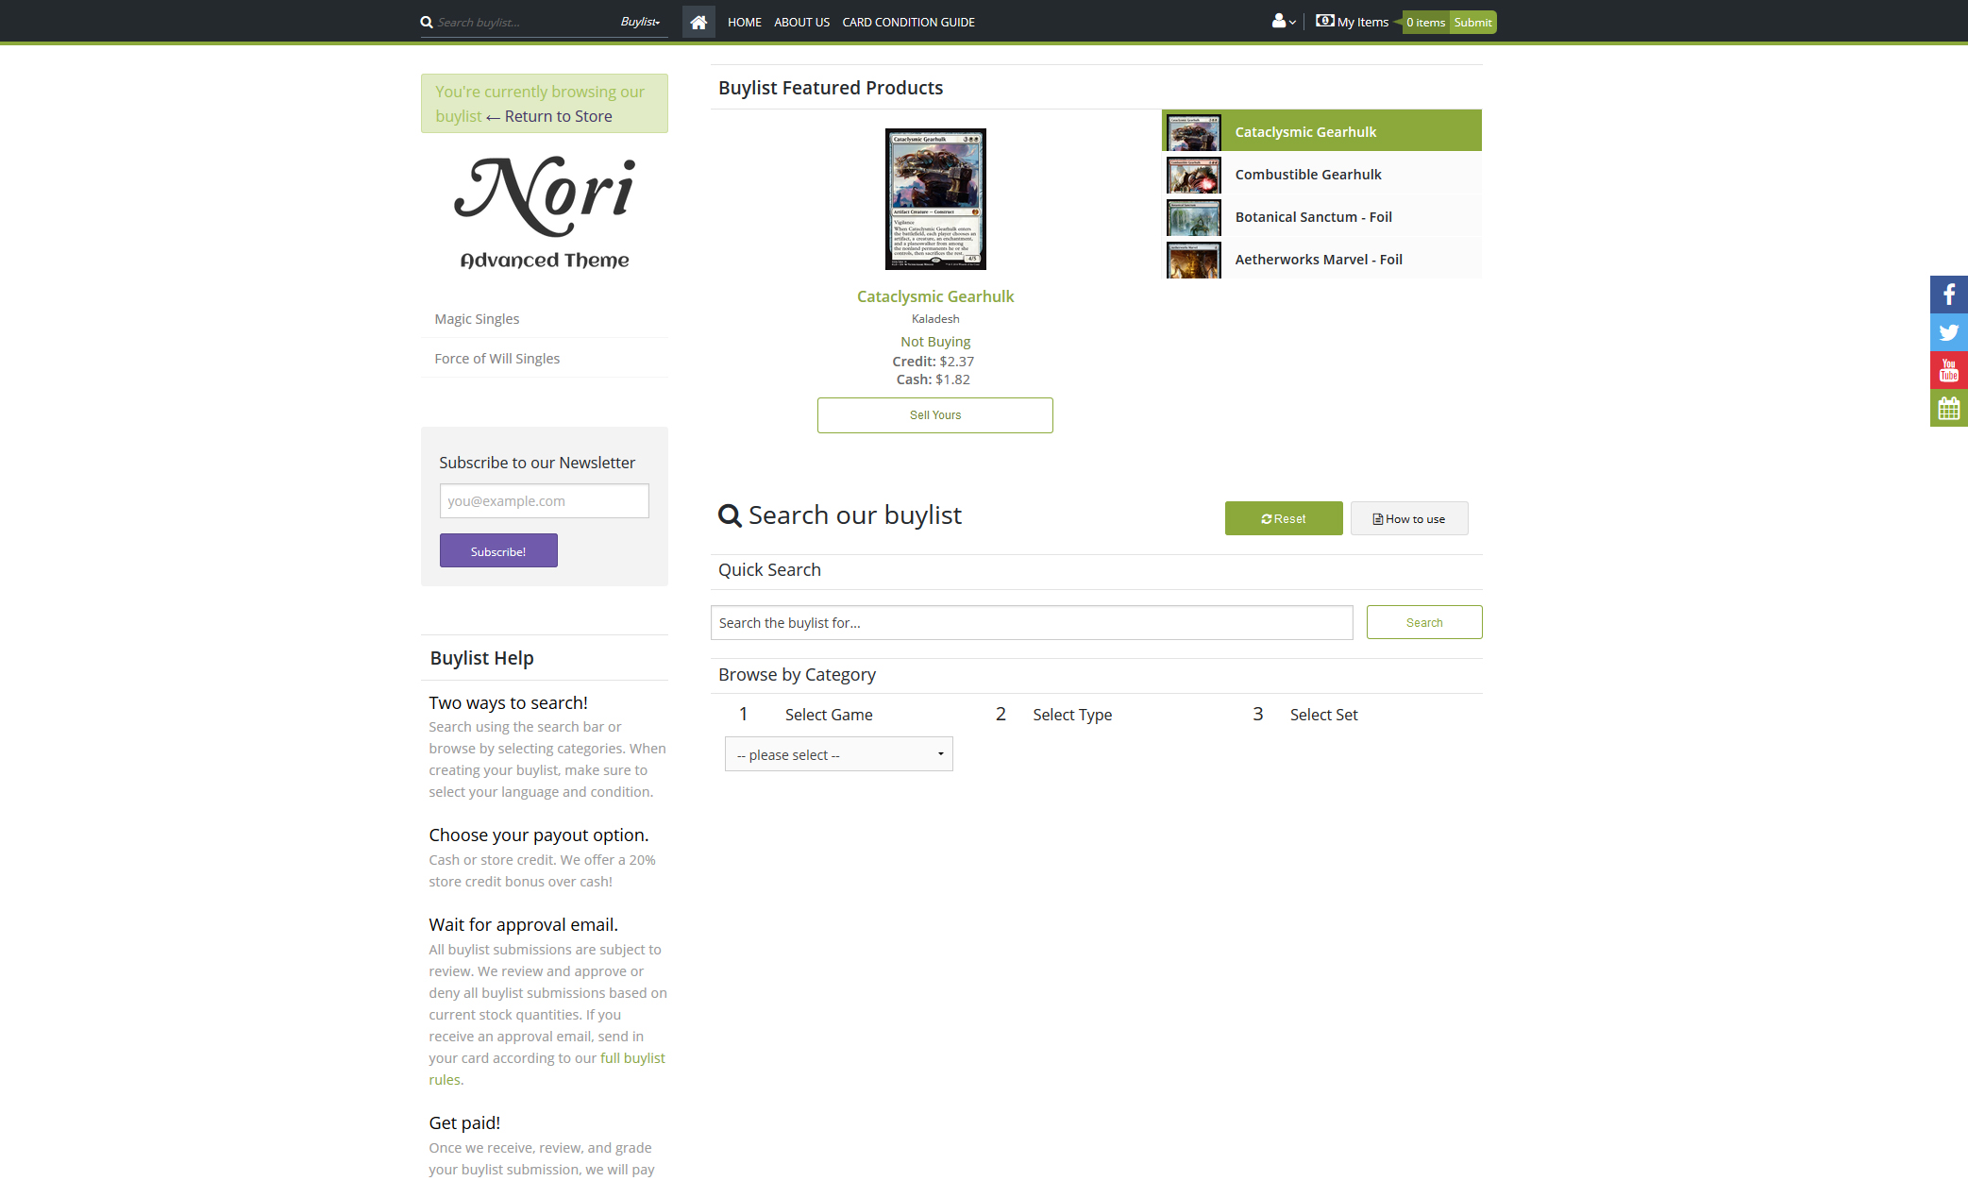This screenshot has width=1968, height=1181.
Task: Open the user account icon menu
Action: (x=1284, y=21)
